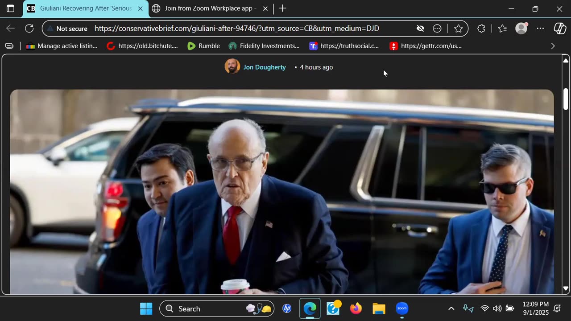Switch to the Giuliani Recovering tab
571x321 pixels.
(x=85, y=8)
